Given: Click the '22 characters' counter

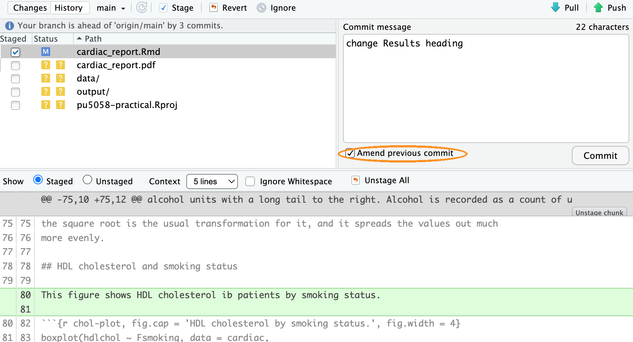Looking at the screenshot, I should click(x=602, y=27).
